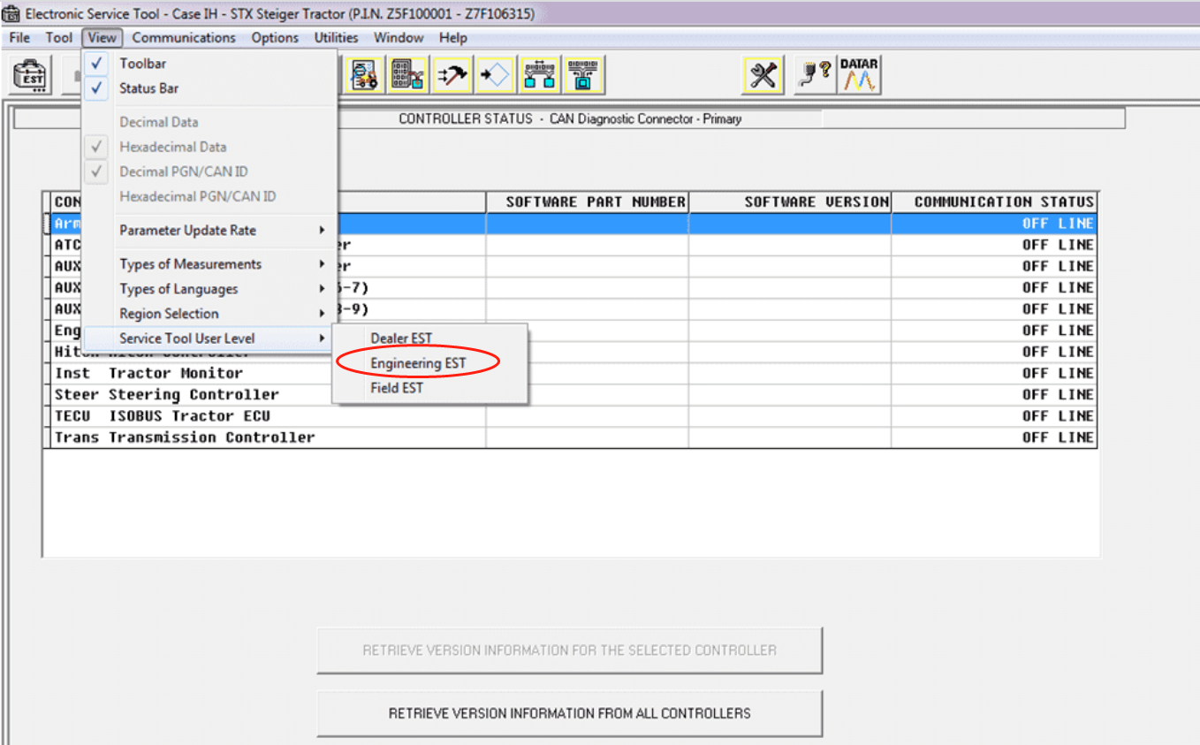Image resolution: width=1200 pixels, height=745 pixels.
Task: Click the controller programming toolbar icon
Action: coord(408,75)
